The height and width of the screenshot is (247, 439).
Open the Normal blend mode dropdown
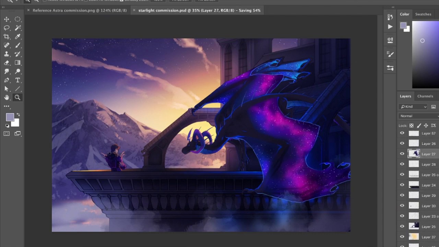(x=419, y=116)
